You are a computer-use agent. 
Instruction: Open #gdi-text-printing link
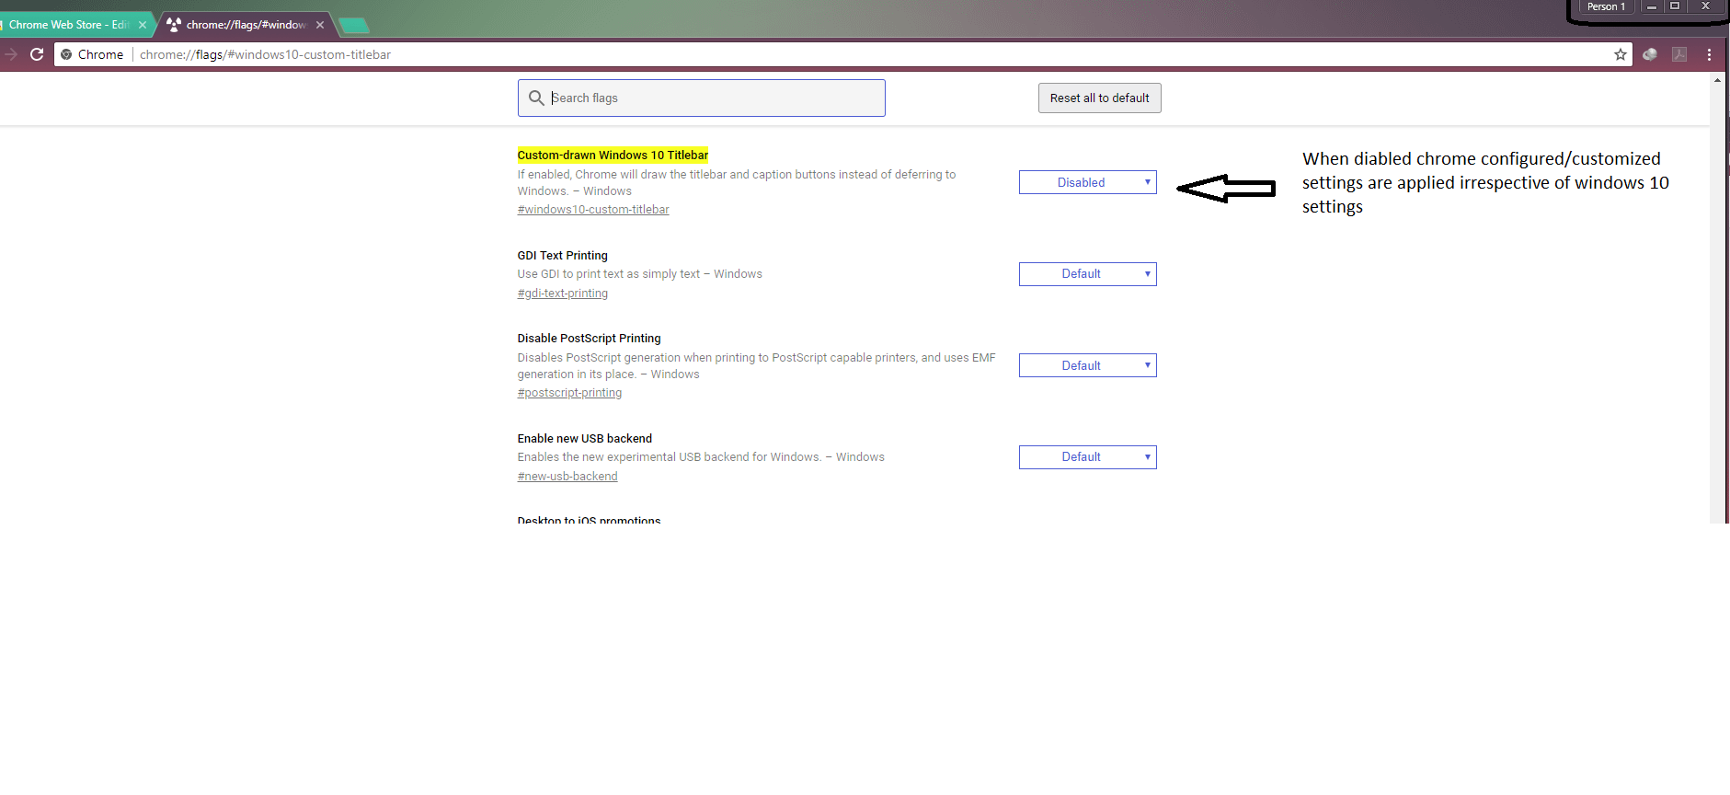[x=562, y=294]
